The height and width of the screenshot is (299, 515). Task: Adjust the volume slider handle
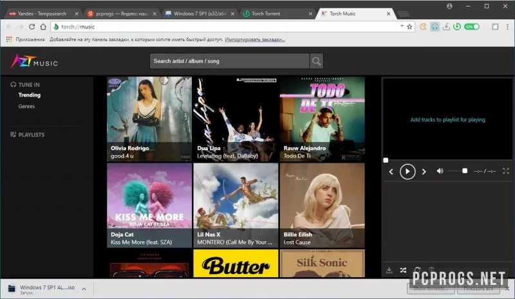click(x=465, y=170)
